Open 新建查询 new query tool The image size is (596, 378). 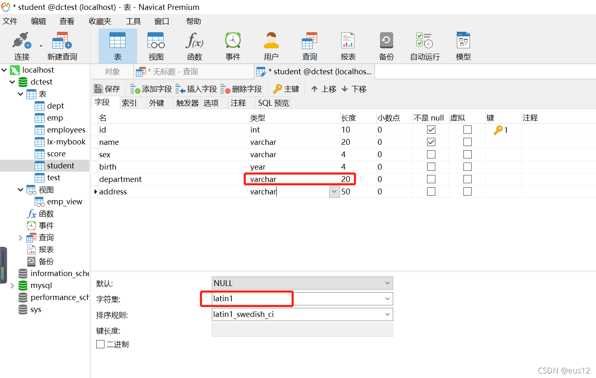click(x=62, y=46)
